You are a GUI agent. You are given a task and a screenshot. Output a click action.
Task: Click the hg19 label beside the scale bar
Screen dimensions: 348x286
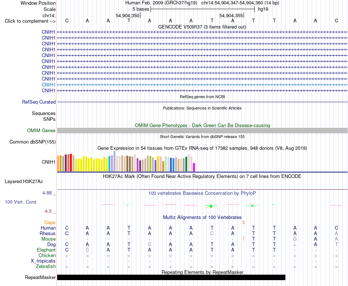[x=263, y=9]
